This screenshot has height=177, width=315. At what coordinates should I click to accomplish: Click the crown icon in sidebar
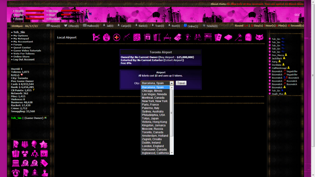pos(15,173)
